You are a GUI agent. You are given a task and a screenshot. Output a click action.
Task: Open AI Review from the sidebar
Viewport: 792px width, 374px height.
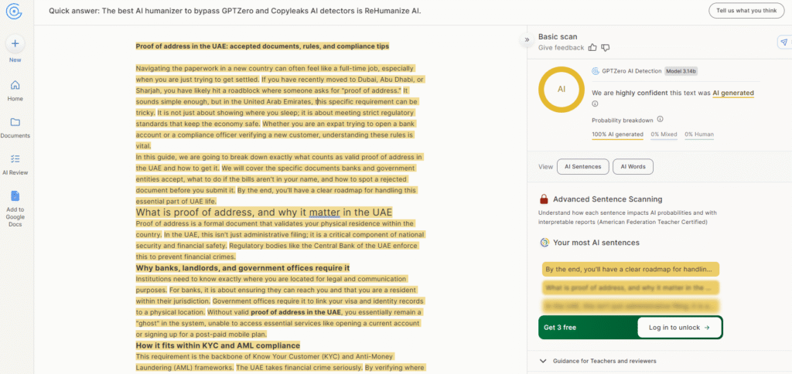[15, 158]
